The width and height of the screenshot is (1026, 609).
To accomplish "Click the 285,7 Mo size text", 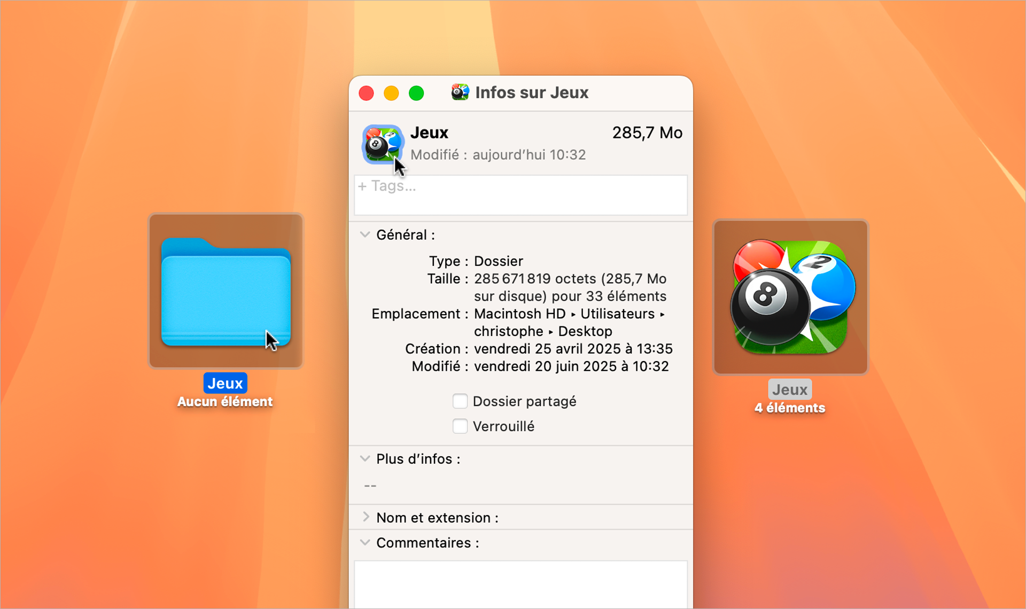I will [x=647, y=132].
